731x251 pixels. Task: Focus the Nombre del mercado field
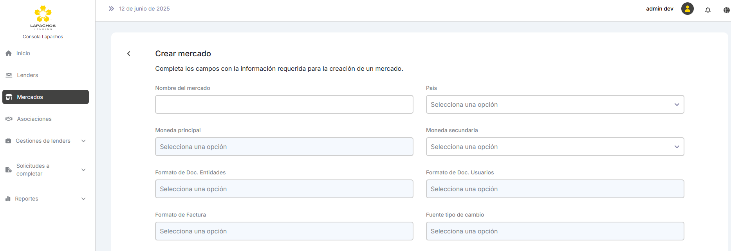click(x=284, y=104)
